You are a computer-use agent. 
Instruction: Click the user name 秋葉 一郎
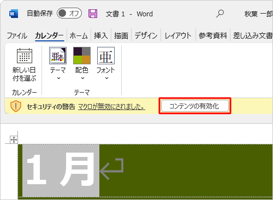[x=258, y=14]
